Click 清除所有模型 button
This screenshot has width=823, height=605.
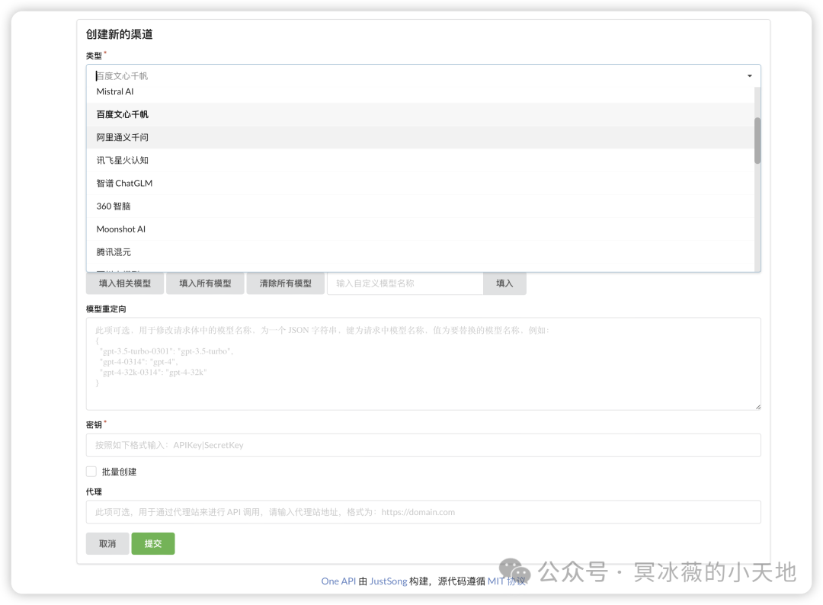pos(286,283)
